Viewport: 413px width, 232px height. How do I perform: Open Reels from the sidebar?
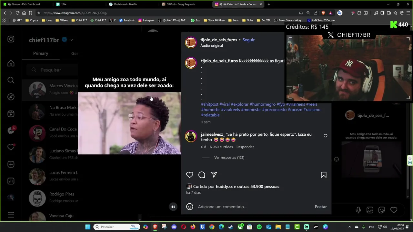click(11, 114)
